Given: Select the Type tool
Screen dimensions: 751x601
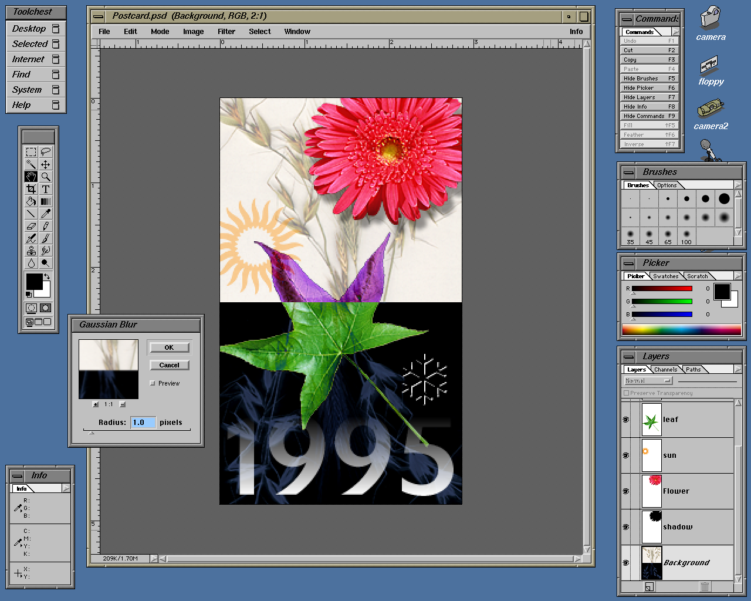Looking at the screenshot, I should (x=45, y=189).
